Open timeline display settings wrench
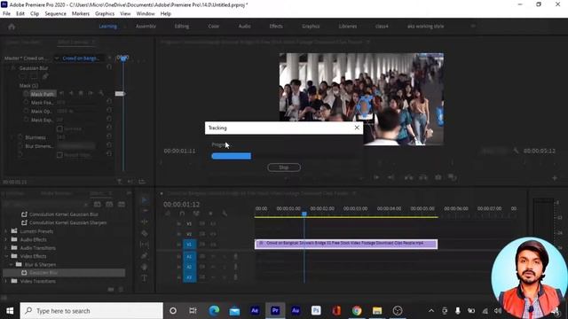 click(225, 214)
